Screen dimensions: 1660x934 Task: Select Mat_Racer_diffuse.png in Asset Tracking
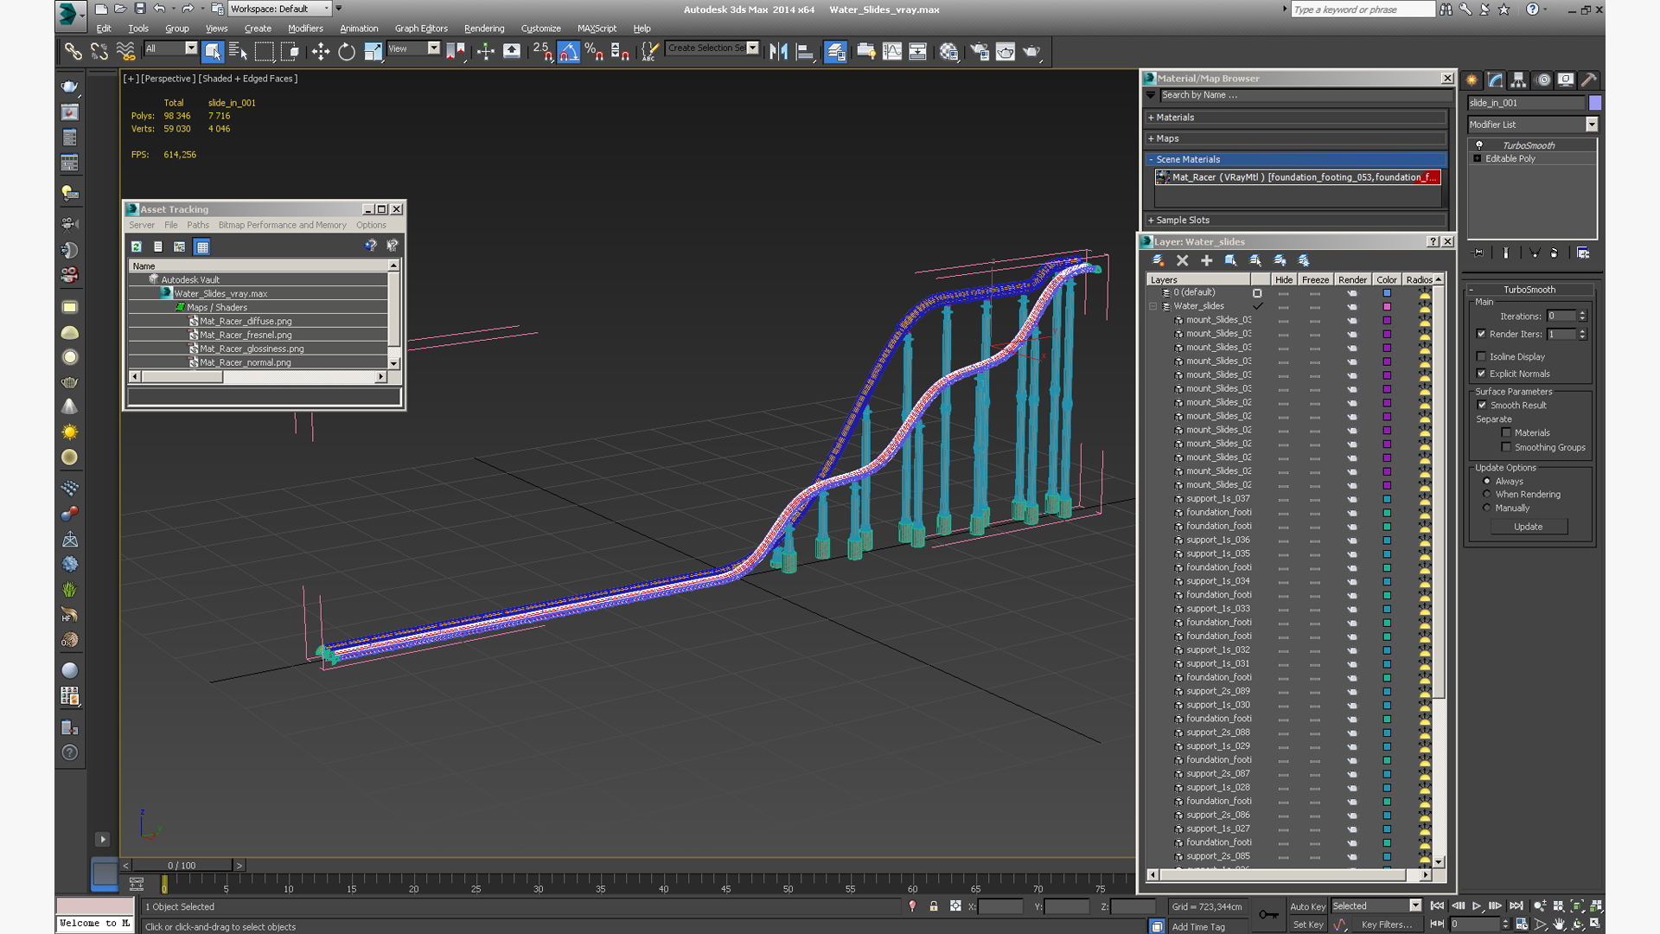(246, 321)
